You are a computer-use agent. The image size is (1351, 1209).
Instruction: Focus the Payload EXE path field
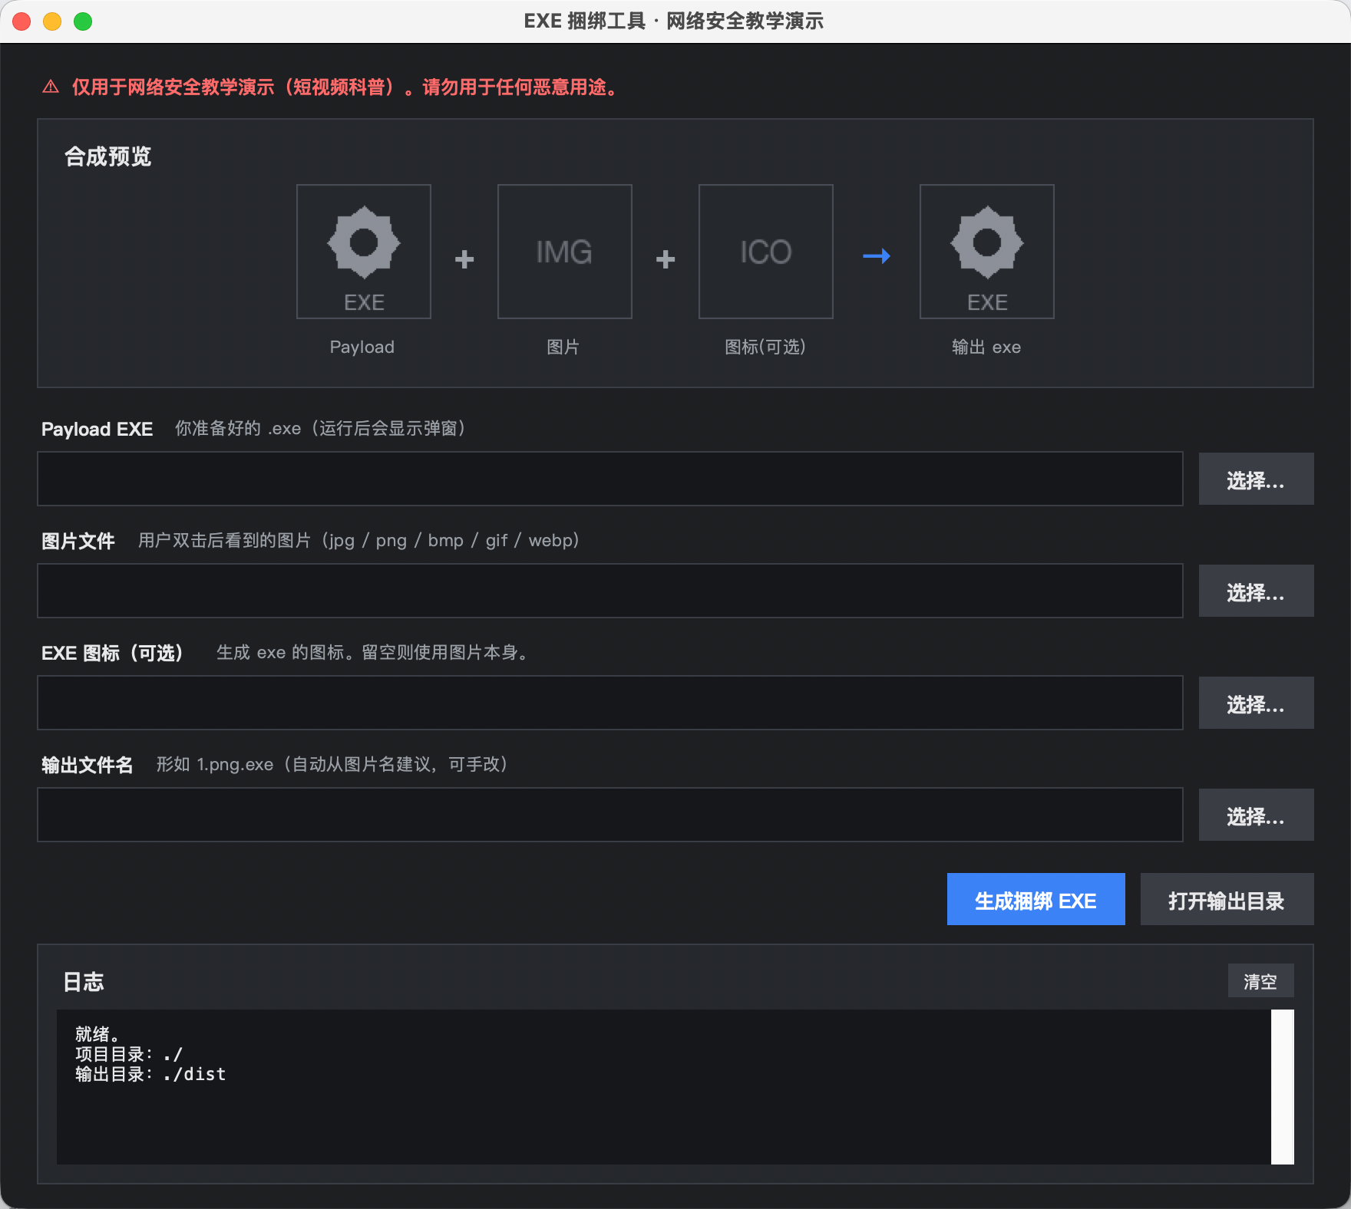point(610,479)
